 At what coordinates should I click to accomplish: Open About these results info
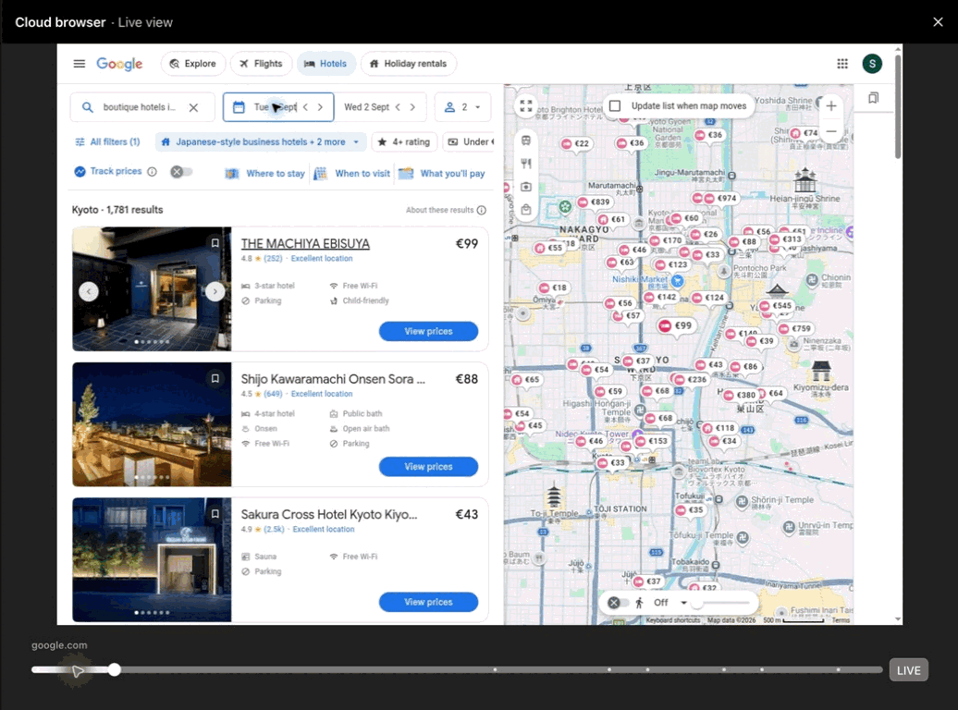coord(482,210)
